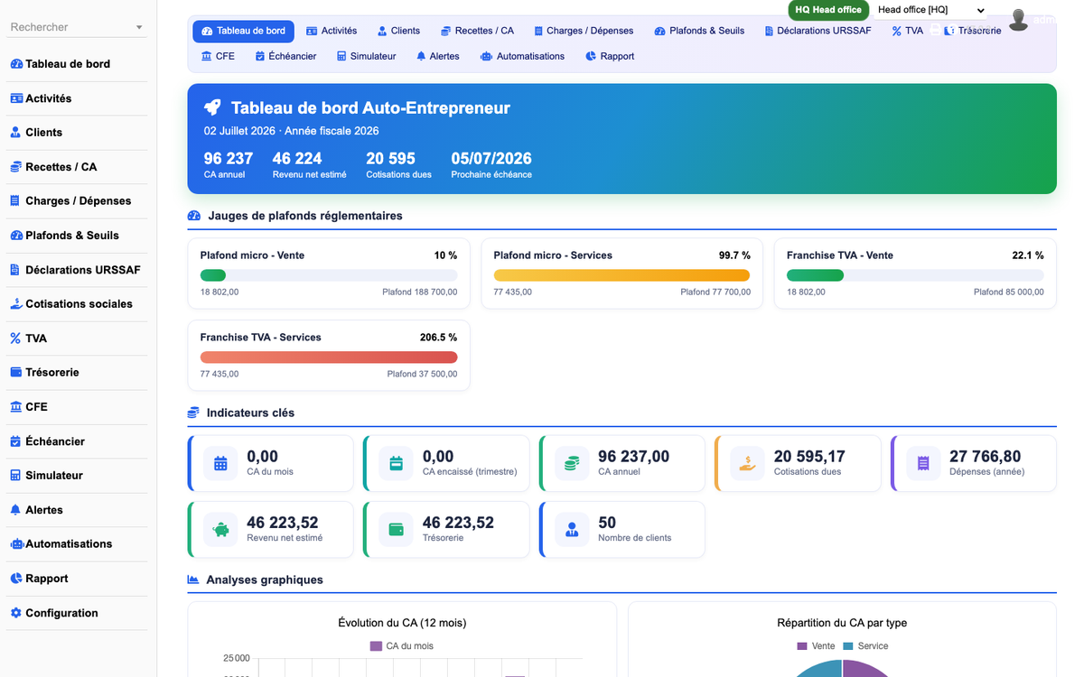
Task: Open the Head office [HQ] selector
Action: pos(931,10)
